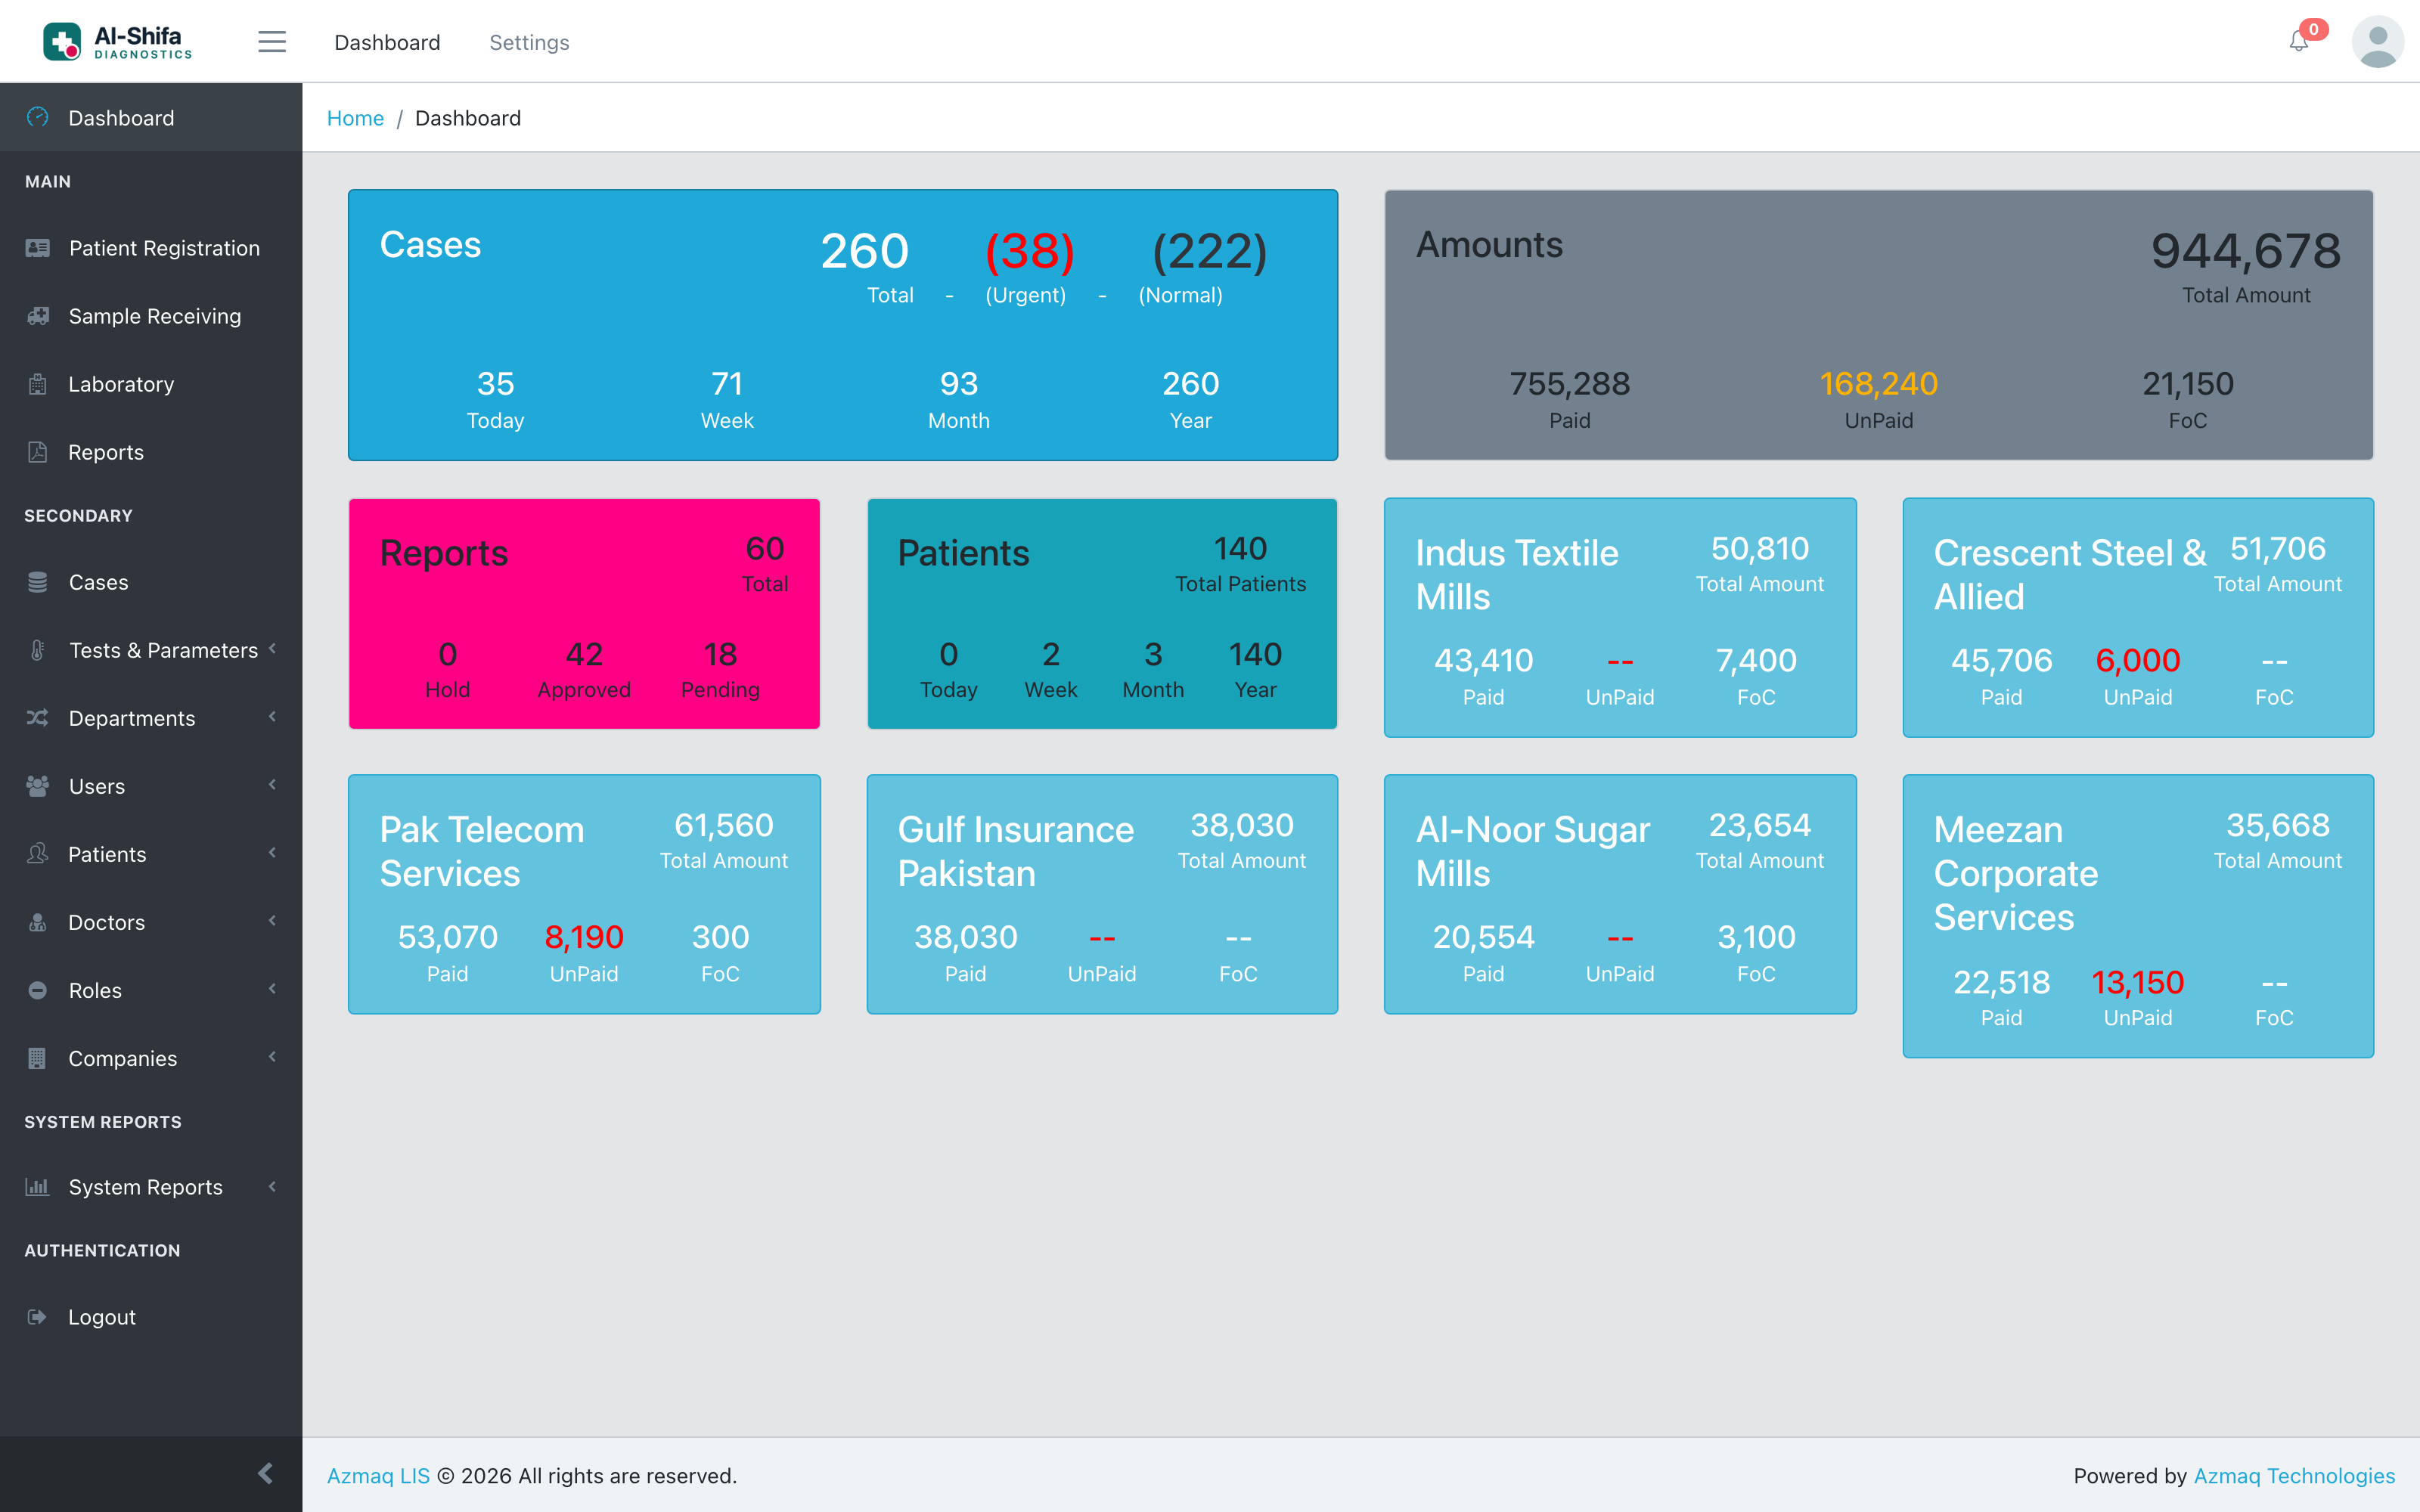Viewport: 2420px width, 1512px height.
Task: Expand the Departments submenu arrow
Action: [272, 716]
